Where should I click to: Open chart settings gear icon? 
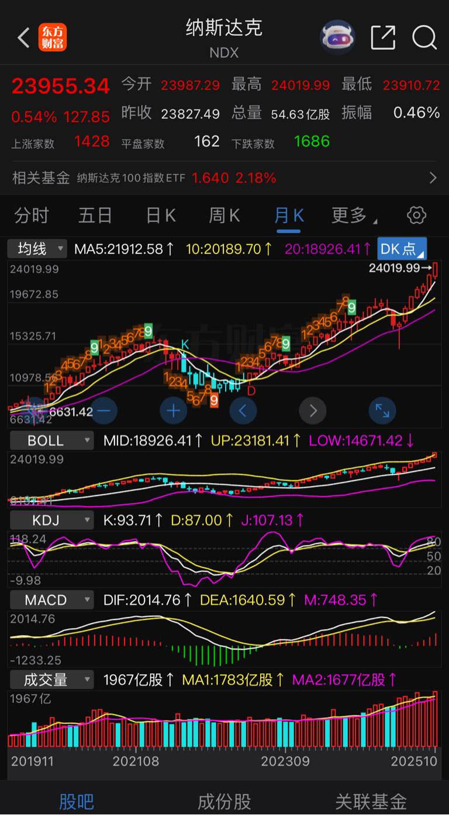tap(416, 215)
